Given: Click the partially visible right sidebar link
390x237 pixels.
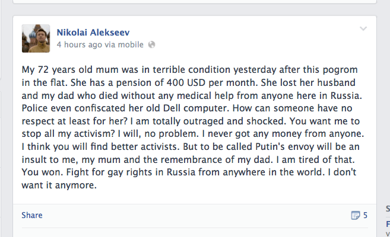Looking at the screenshot, I should pyautogui.click(x=388, y=224).
